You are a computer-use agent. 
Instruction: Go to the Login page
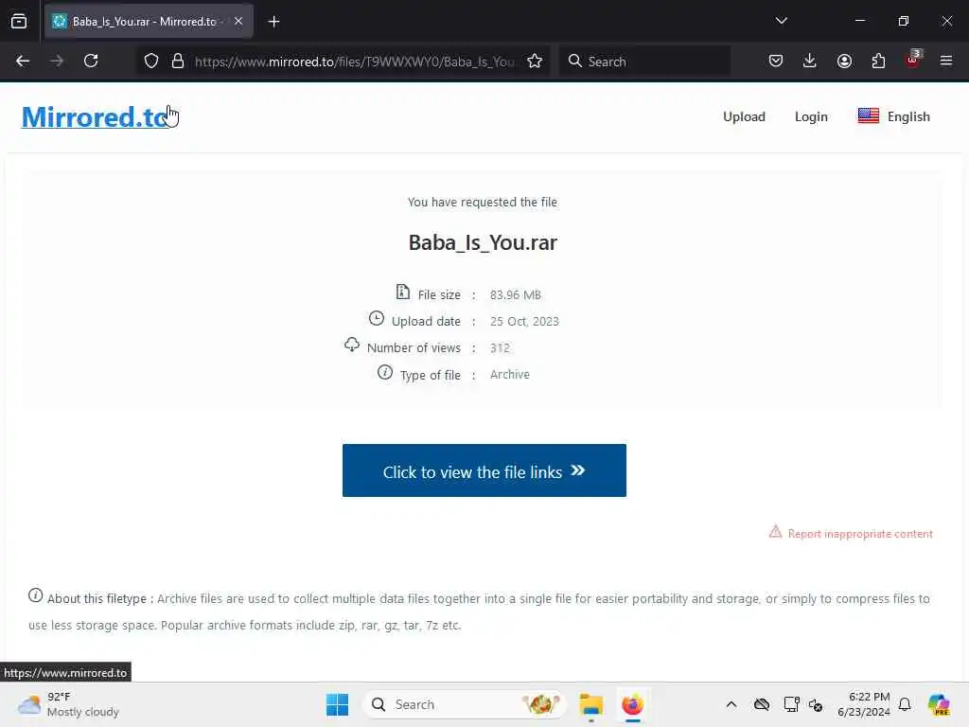811,116
